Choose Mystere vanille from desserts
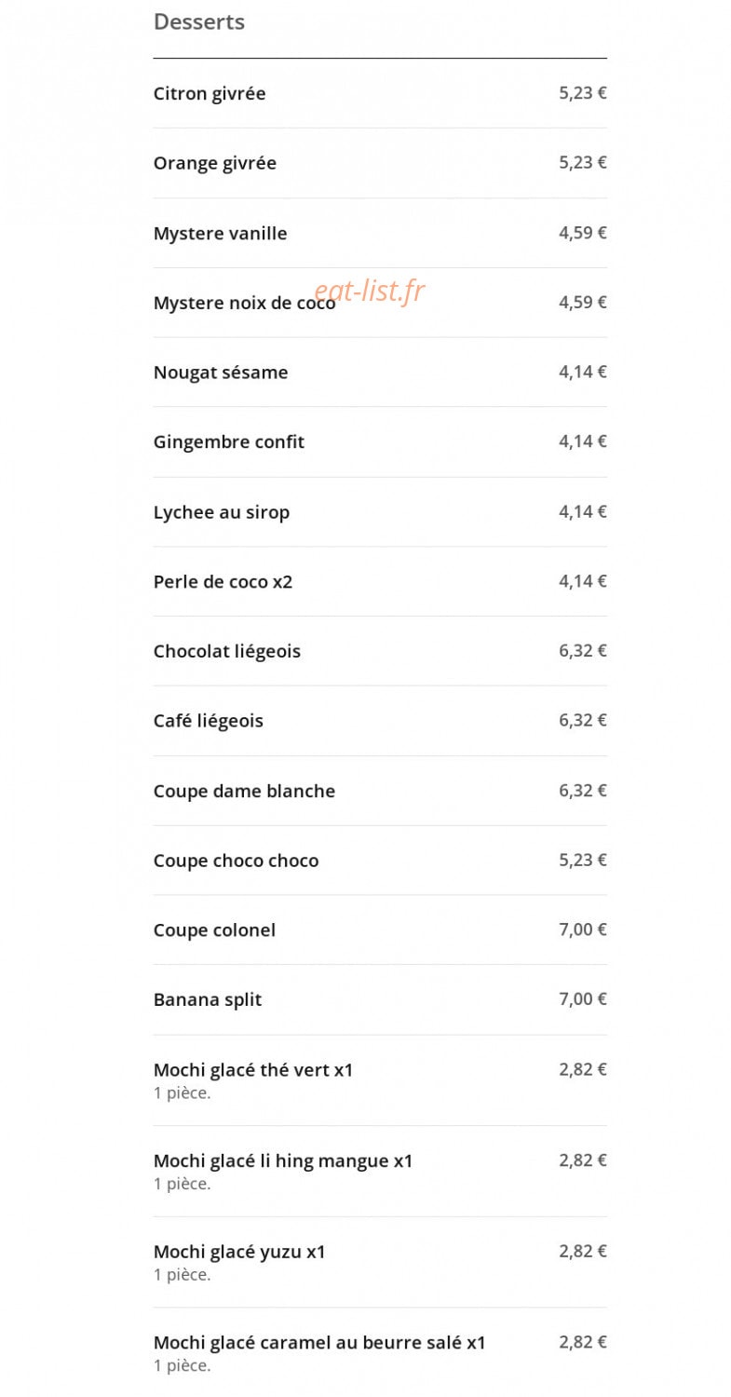Viewport: 731px width, 1397px height. (380, 233)
